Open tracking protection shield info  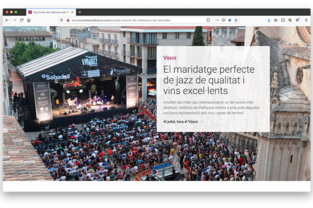[x=62, y=20]
